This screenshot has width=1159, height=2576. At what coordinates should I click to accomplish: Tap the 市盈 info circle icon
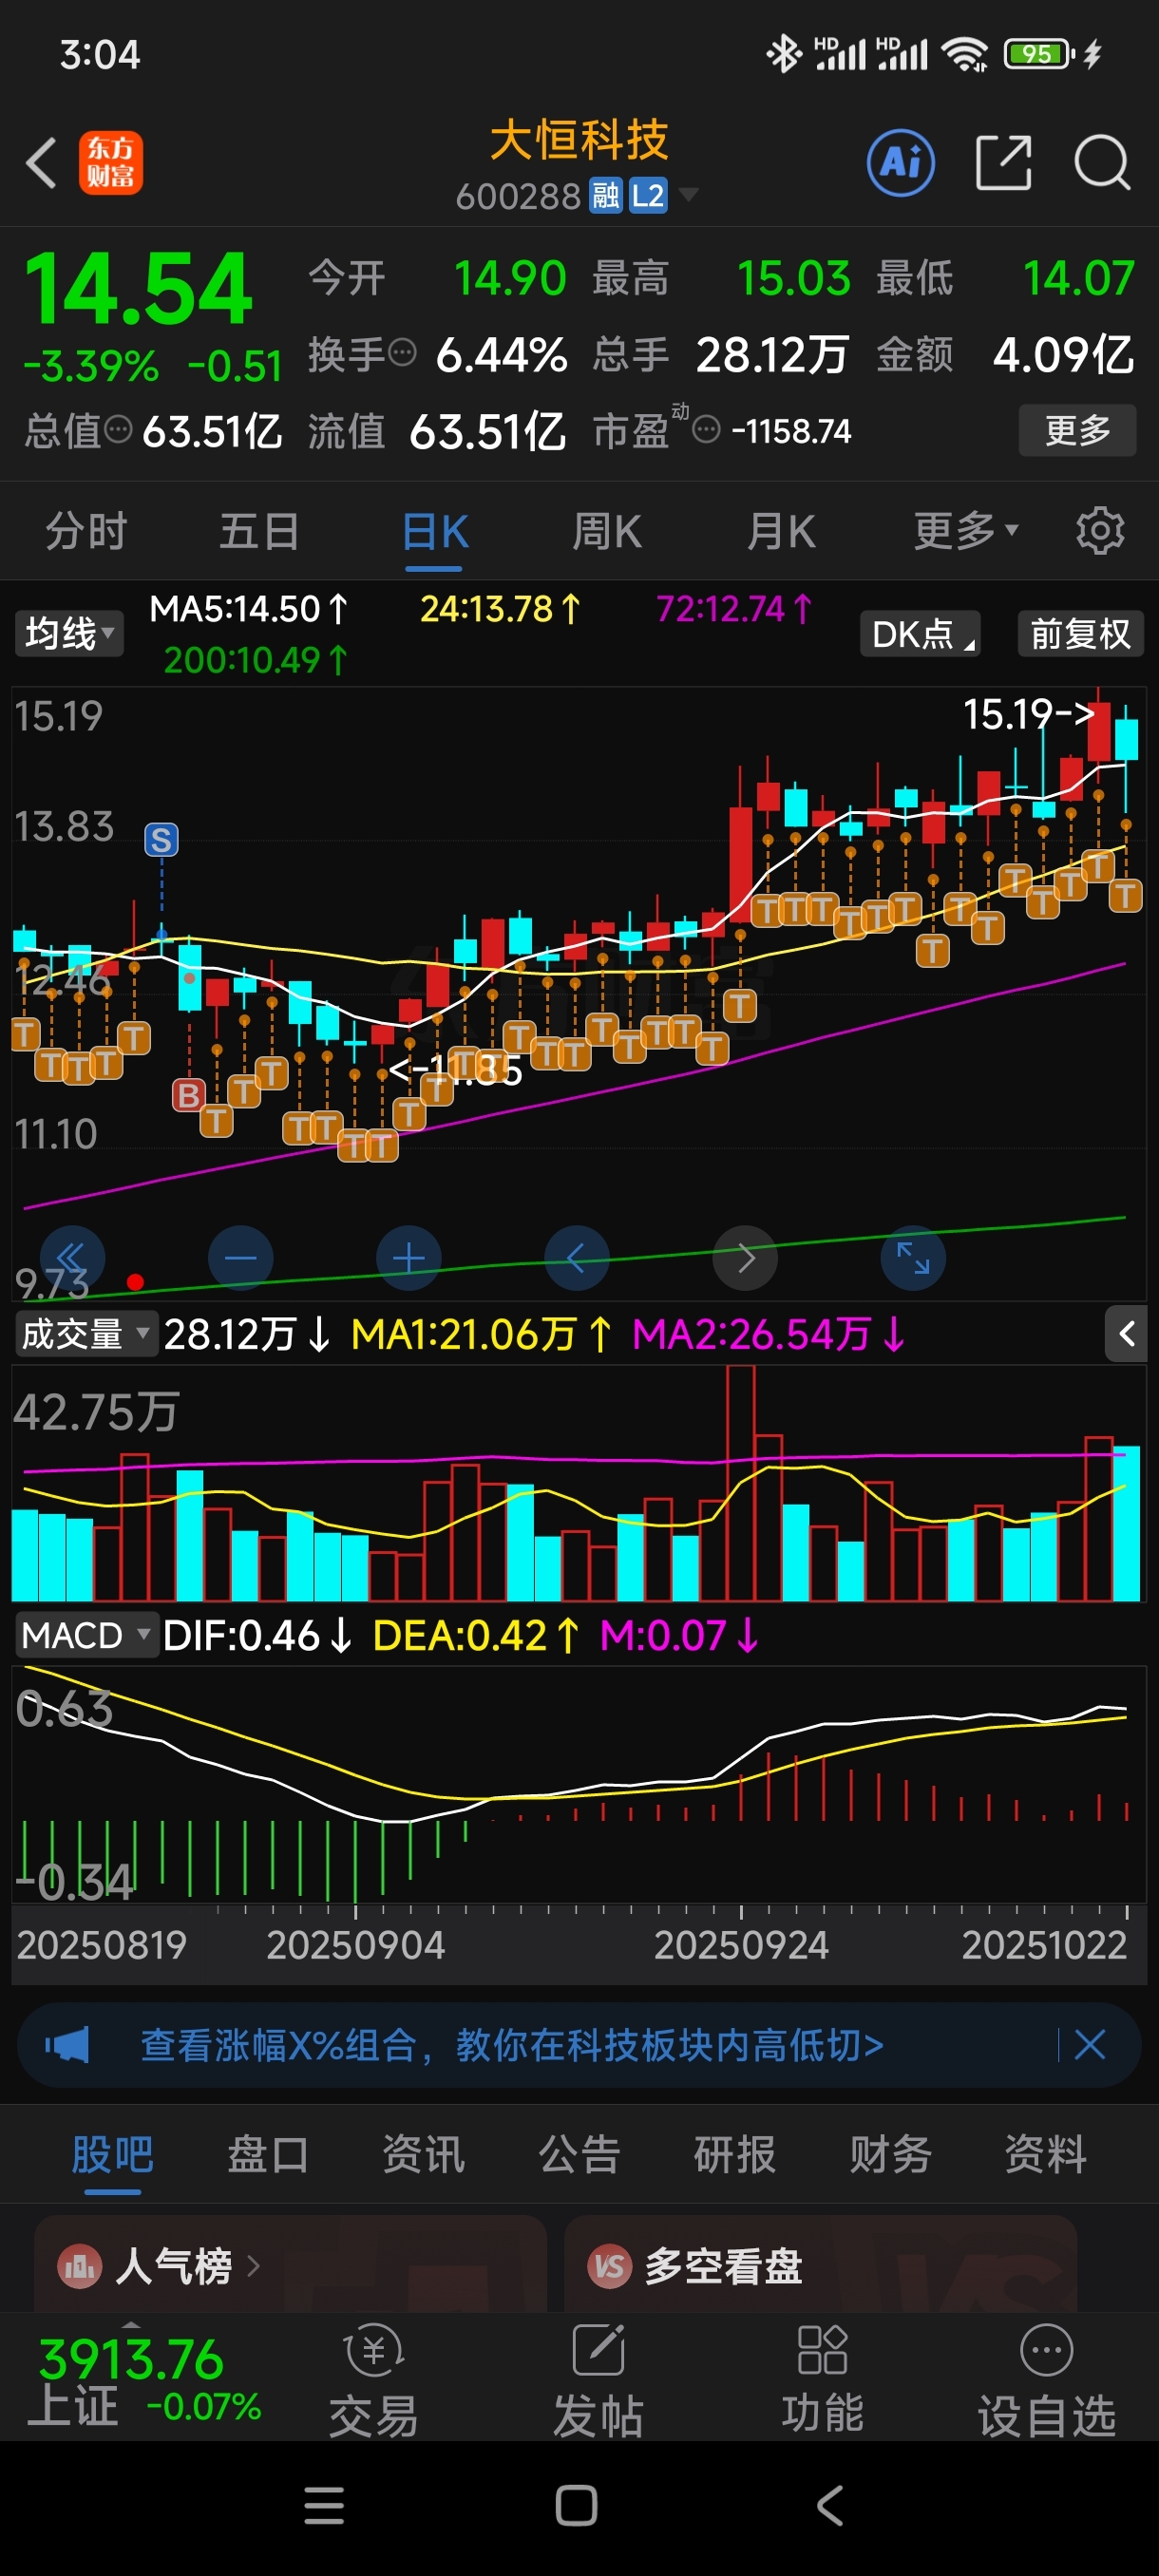pyautogui.click(x=706, y=431)
